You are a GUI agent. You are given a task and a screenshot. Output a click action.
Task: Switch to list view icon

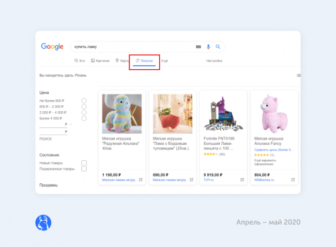click(x=298, y=75)
